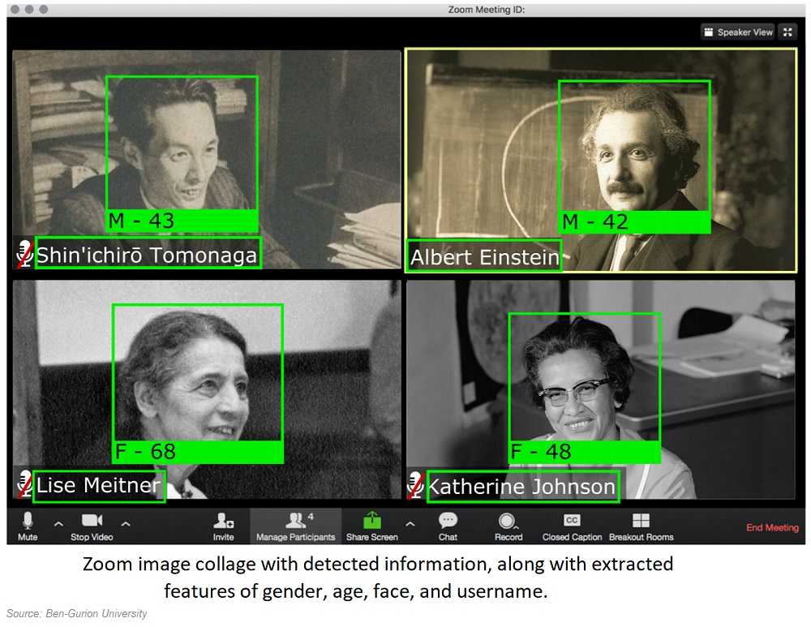Start recording with Record button
This screenshot has width=811, height=627.
point(508,526)
